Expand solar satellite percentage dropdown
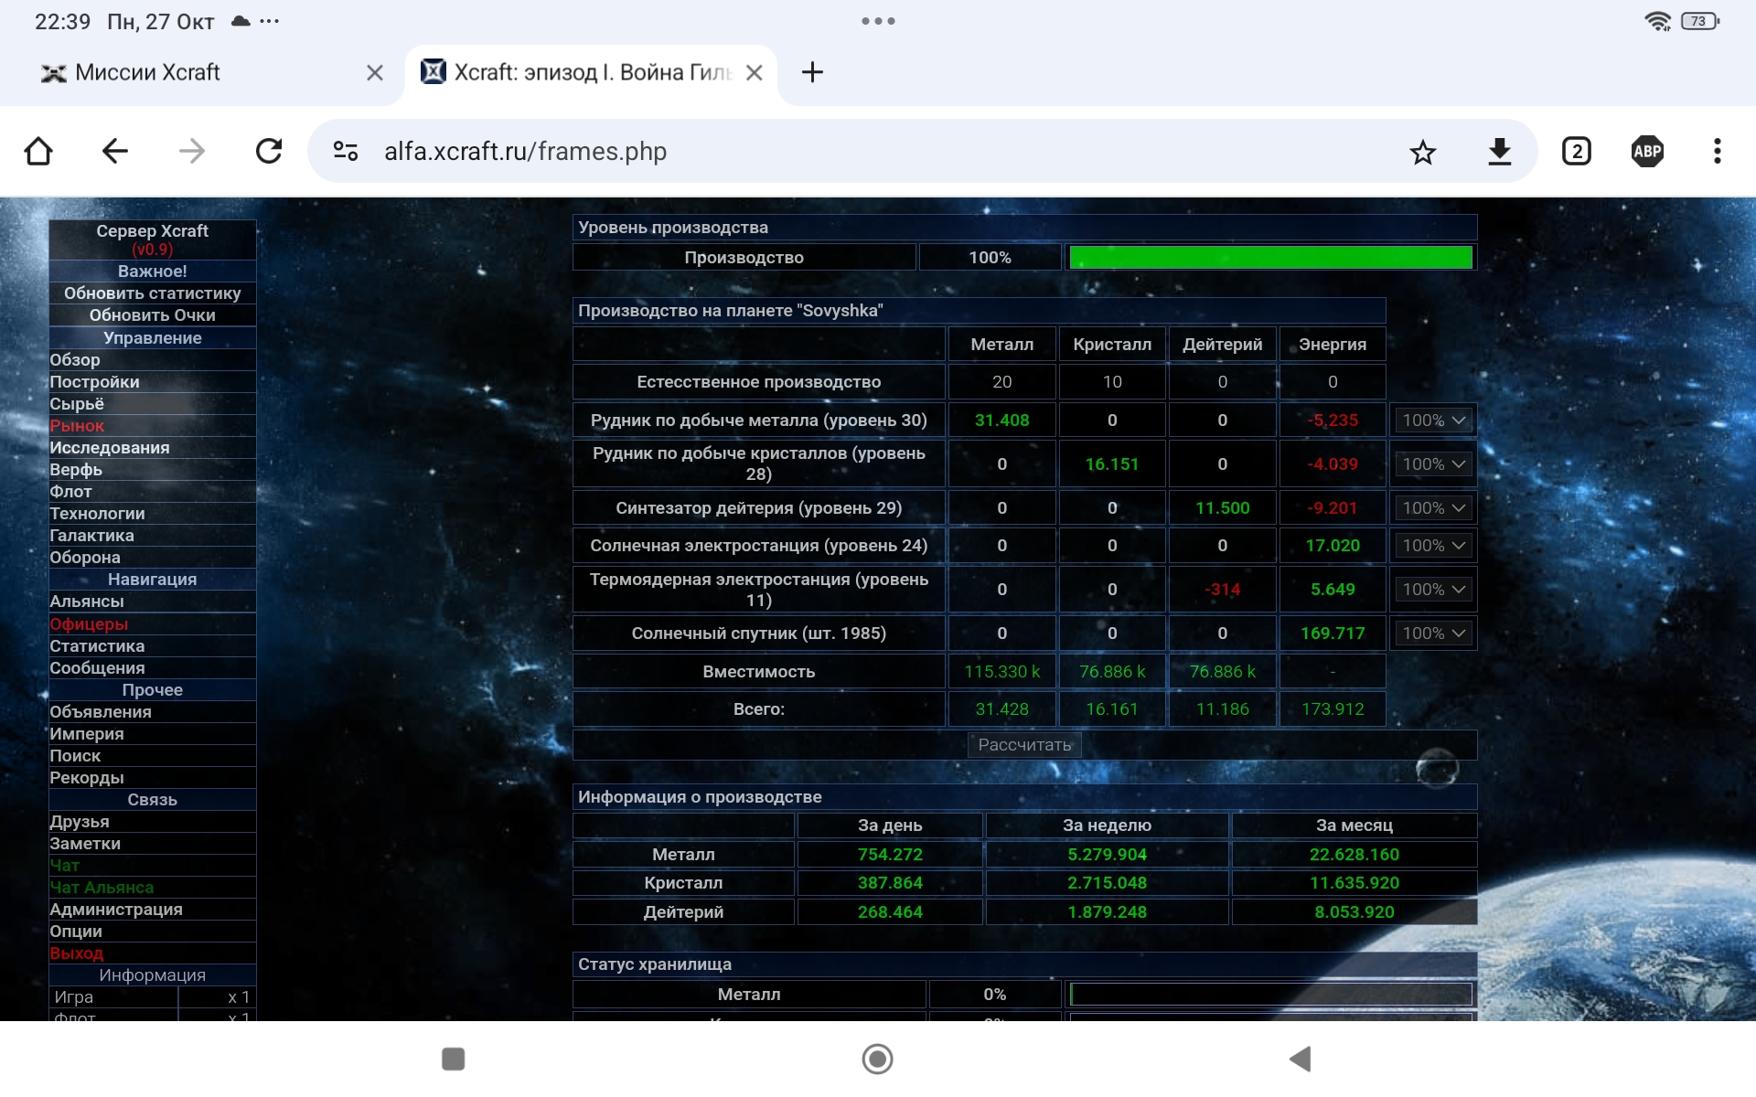The width and height of the screenshot is (1756, 1097). (x=1433, y=634)
